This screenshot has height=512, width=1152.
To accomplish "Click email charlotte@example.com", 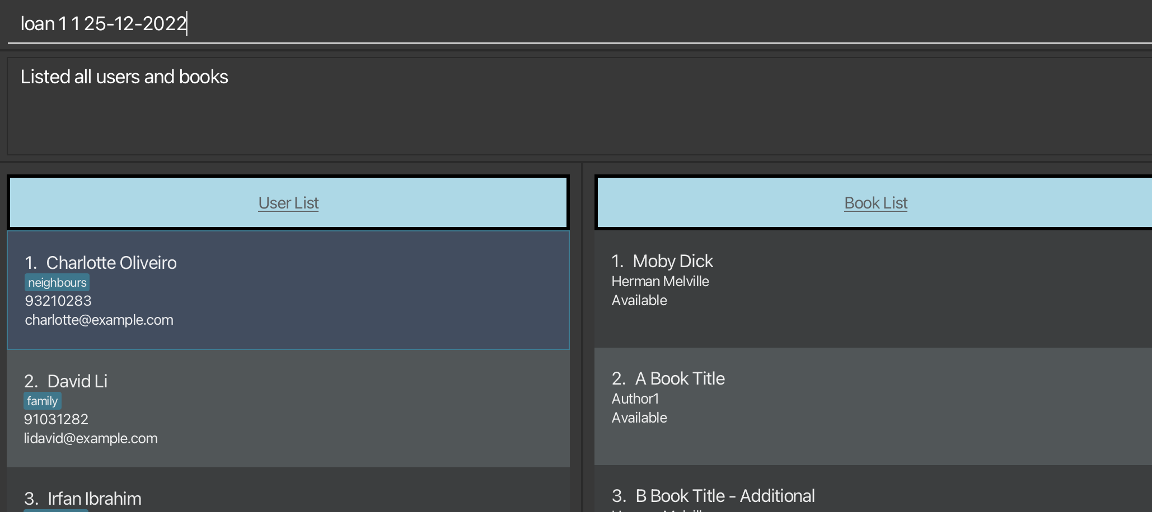I will pos(99,320).
